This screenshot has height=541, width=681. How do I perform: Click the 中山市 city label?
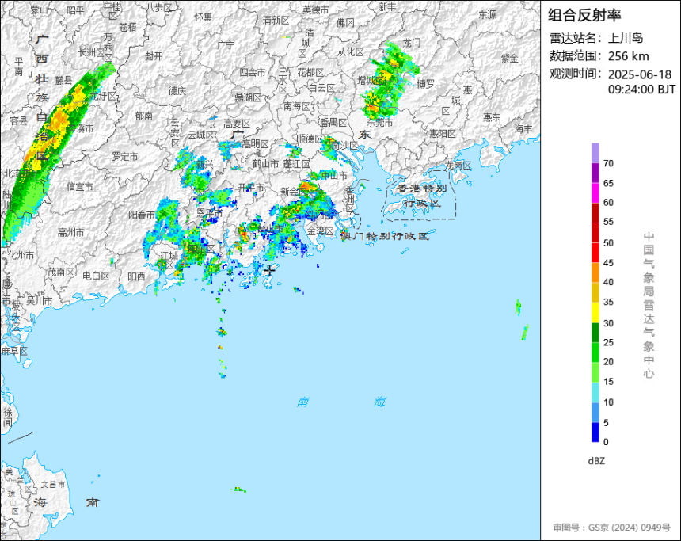334,176
